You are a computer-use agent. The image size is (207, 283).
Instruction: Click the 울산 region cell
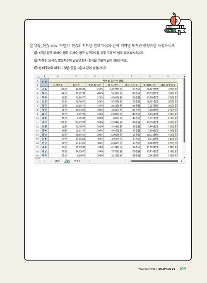(44, 114)
